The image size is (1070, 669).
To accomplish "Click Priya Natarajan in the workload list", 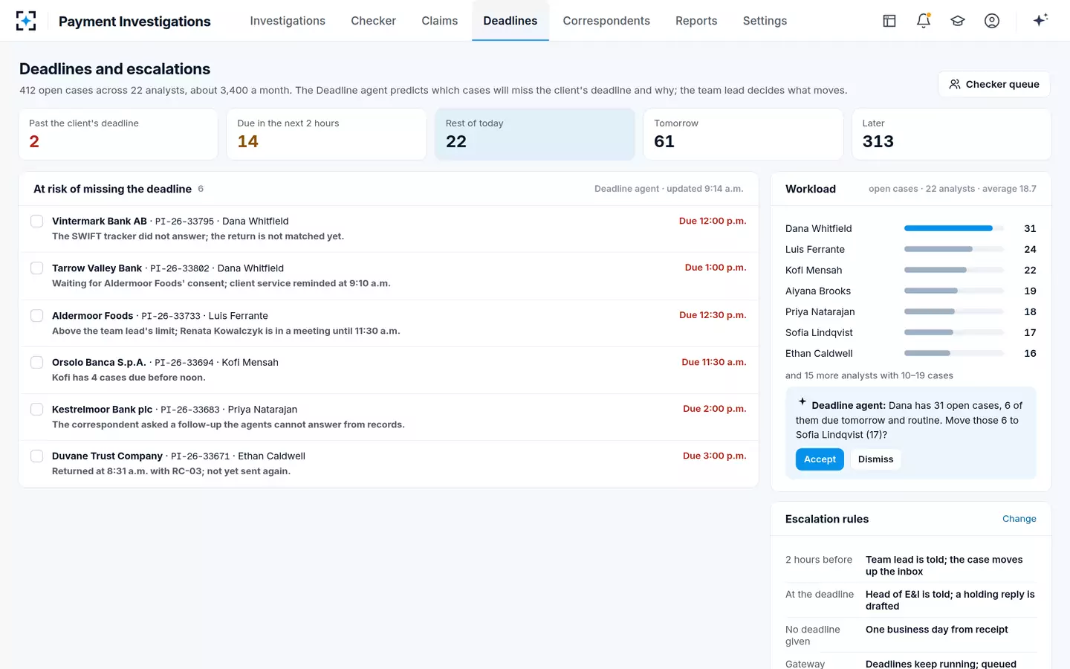I will 820,311.
